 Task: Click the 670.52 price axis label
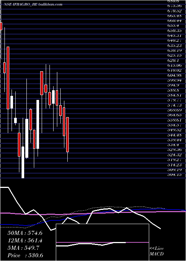point(174,11)
